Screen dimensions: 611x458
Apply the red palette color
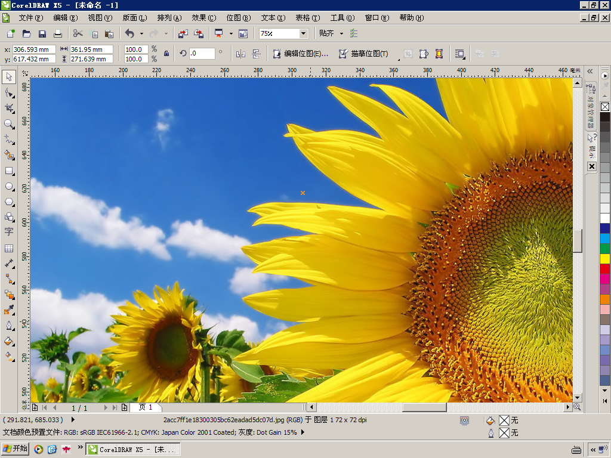pyautogui.click(x=605, y=269)
